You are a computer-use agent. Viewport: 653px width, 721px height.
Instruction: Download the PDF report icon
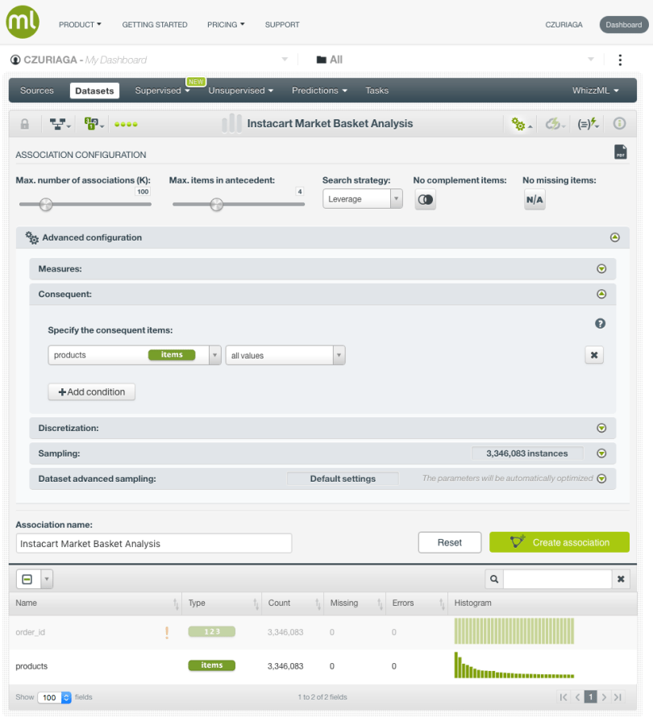[620, 152]
